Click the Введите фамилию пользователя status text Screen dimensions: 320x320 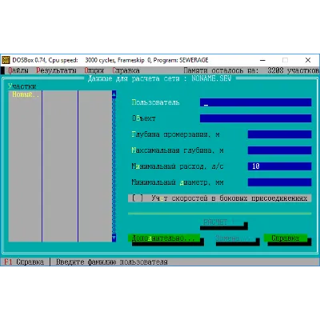(111, 262)
